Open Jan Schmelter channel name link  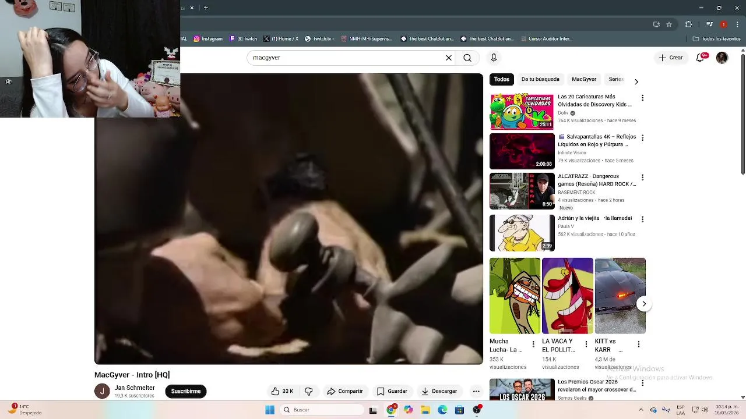coord(135,388)
